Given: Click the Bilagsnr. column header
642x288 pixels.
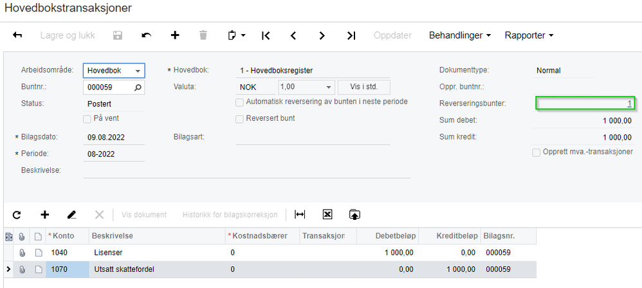Looking at the screenshot, I should click(x=509, y=236).
